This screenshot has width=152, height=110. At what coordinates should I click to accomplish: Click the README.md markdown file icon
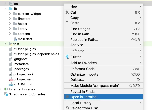click(11, 84)
